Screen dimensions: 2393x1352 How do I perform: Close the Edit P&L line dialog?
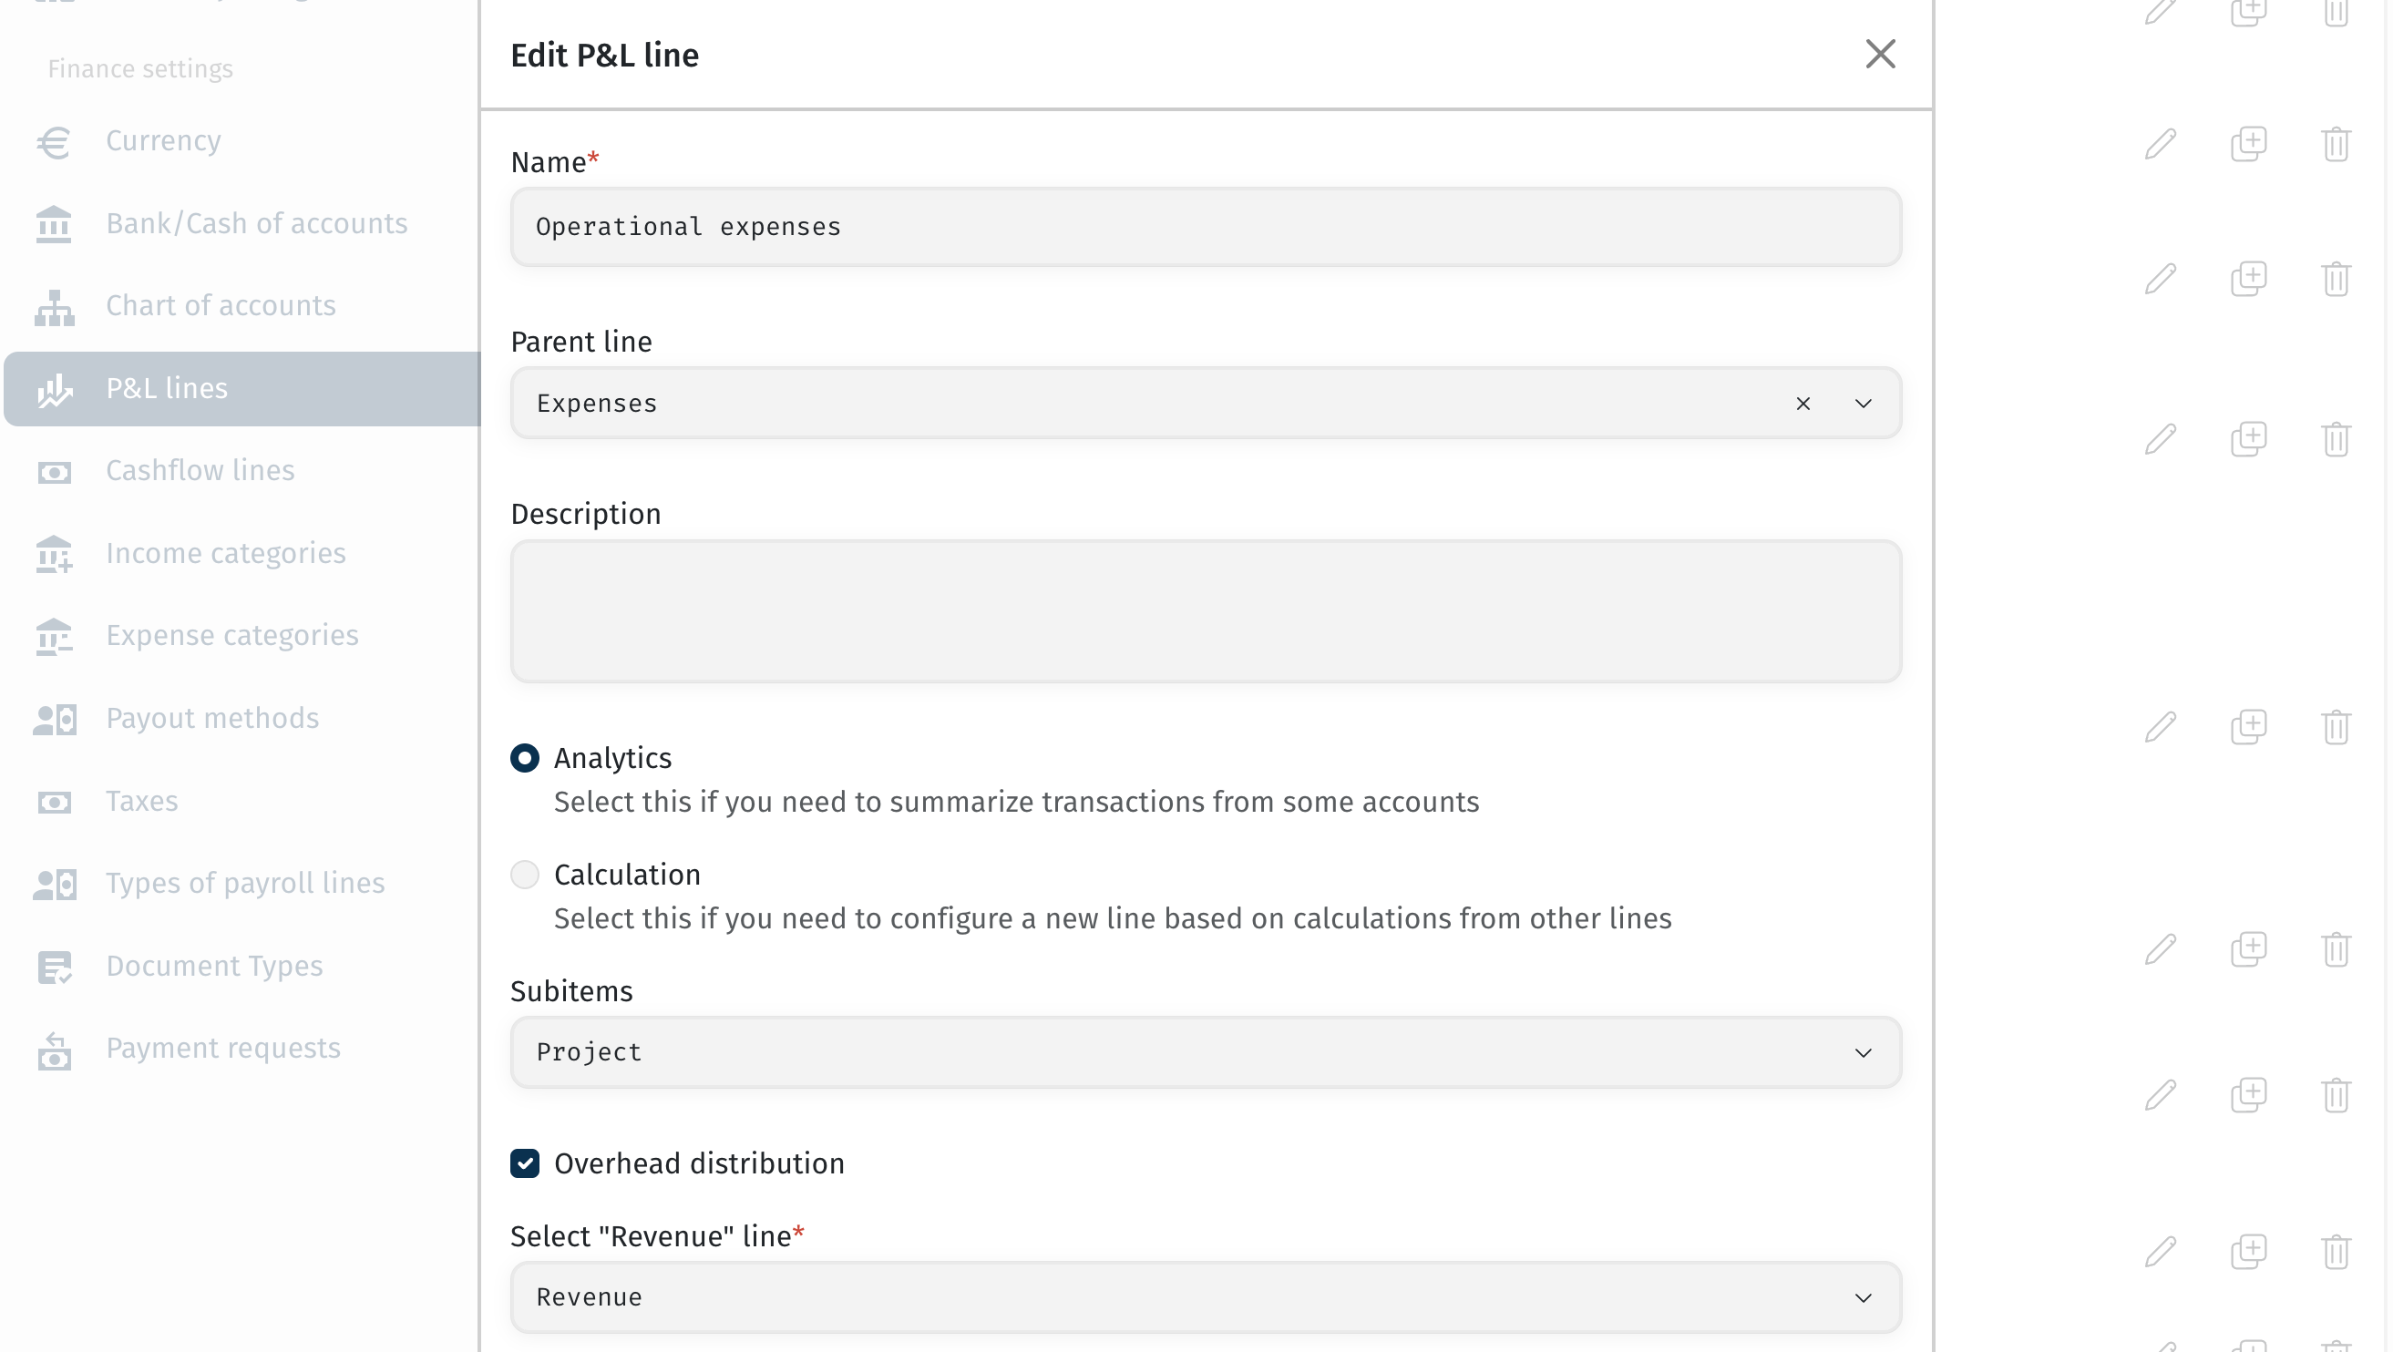point(1880,54)
